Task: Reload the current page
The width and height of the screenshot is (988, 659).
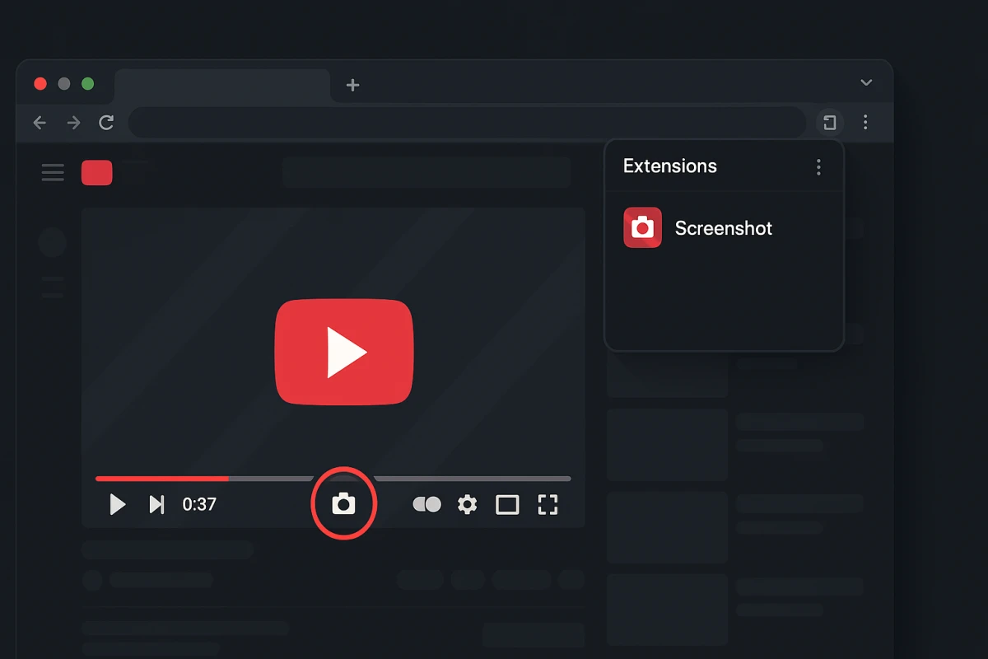Action: [x=106, y=123]
